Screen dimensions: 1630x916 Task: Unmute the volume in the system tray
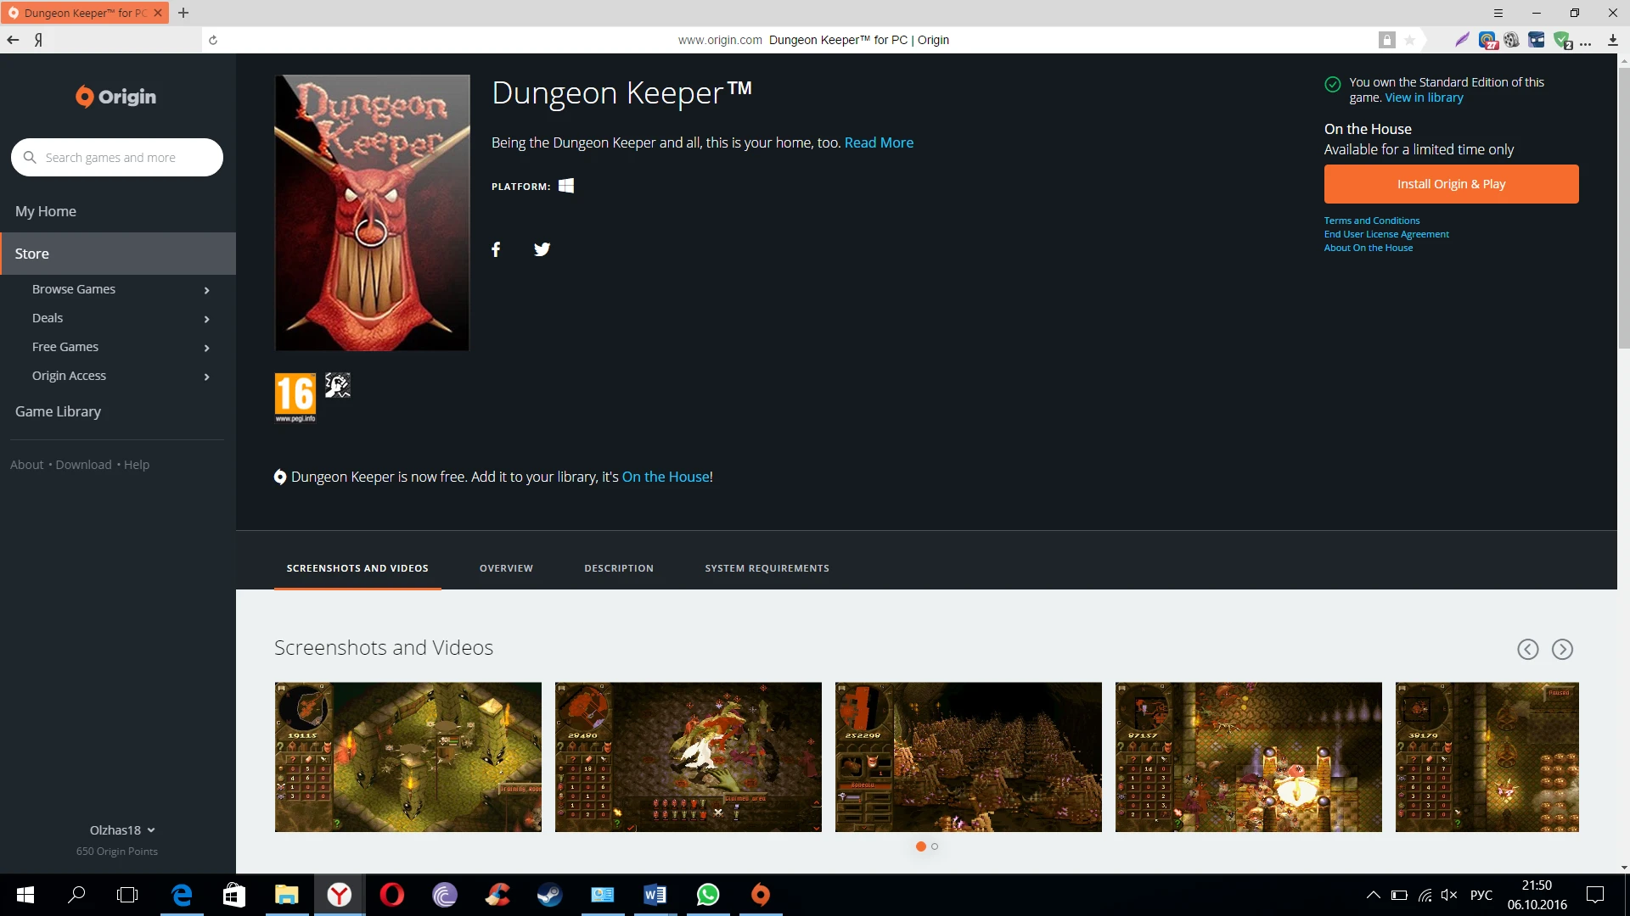[1450, 895]
